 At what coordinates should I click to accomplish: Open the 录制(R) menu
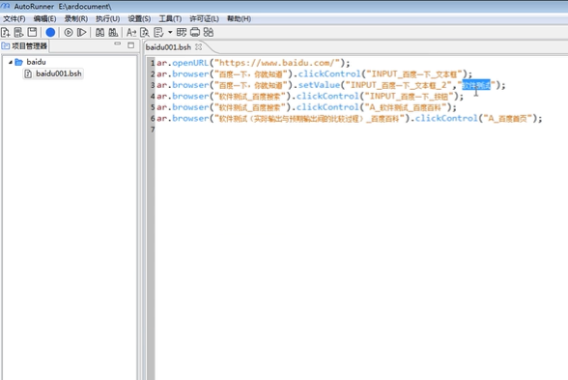76,18
